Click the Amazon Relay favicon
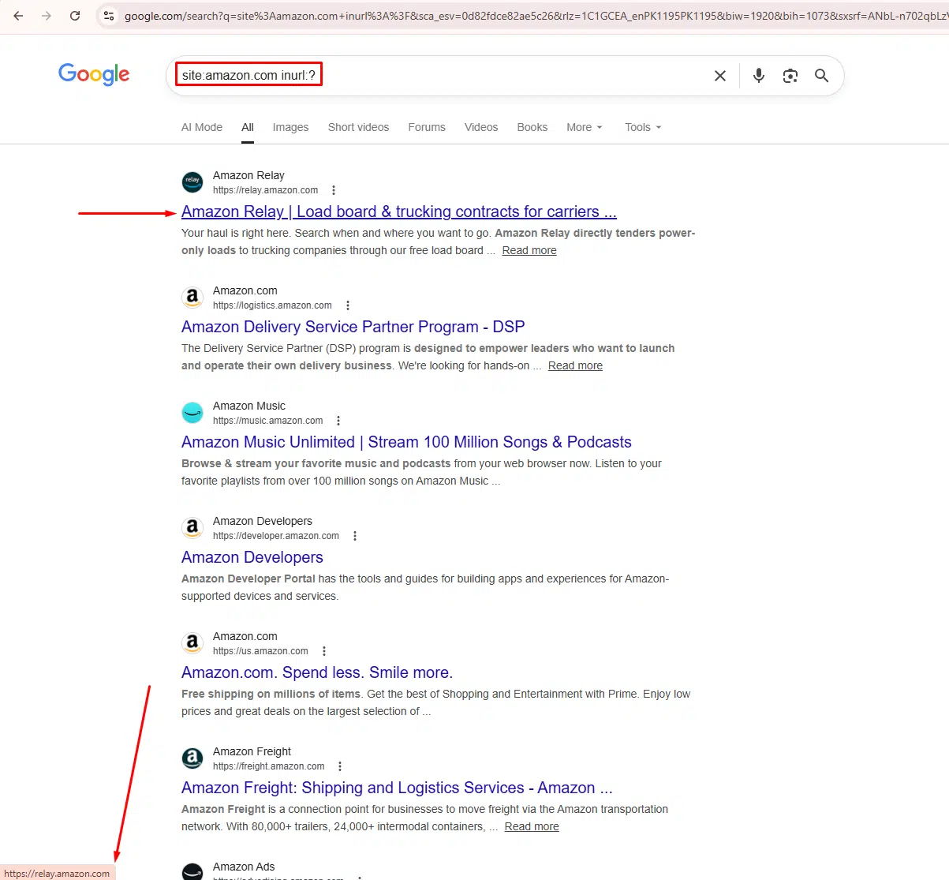 pyautogui.click(x=192, y=182)
